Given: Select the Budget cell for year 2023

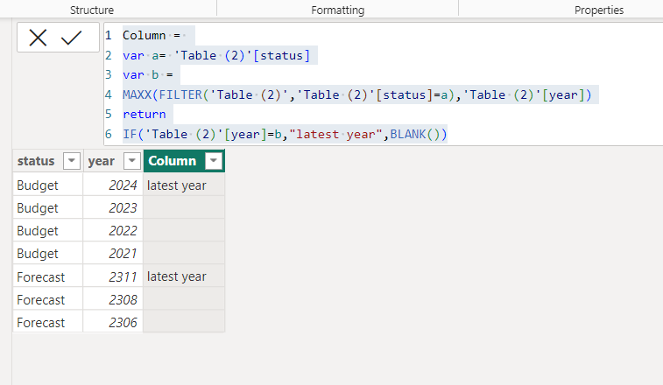Looking at the screenshot, I should click(x=48, y=208).
